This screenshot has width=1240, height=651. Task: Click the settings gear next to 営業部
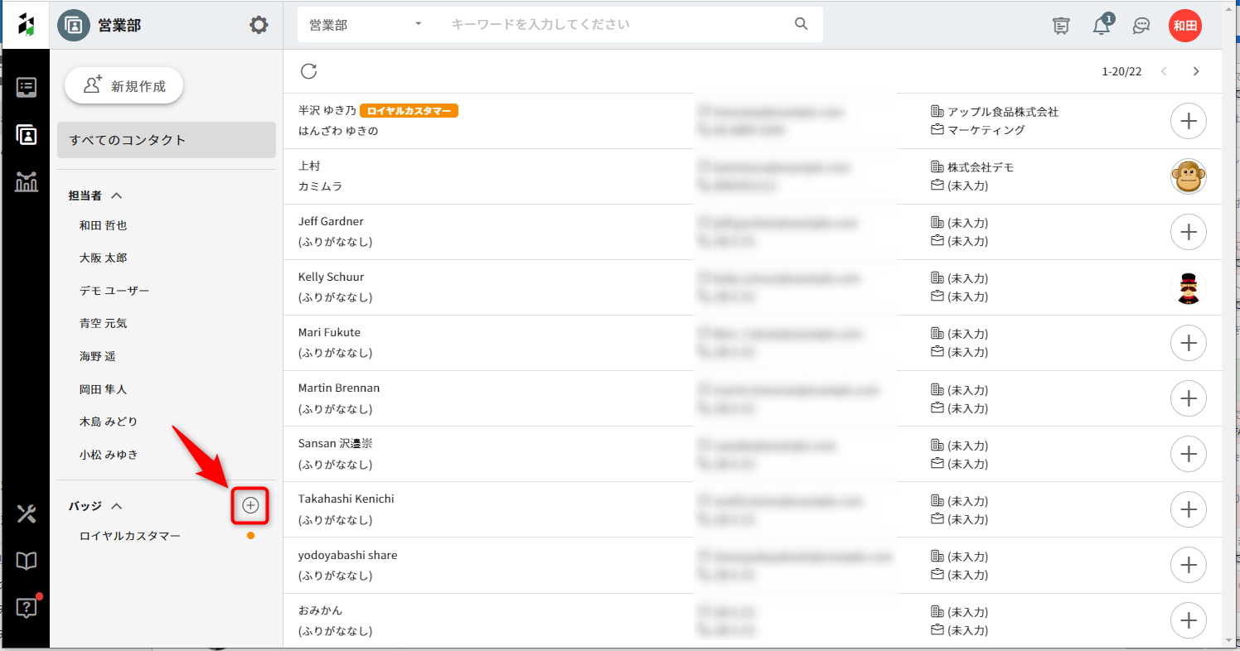coord(259,25)
